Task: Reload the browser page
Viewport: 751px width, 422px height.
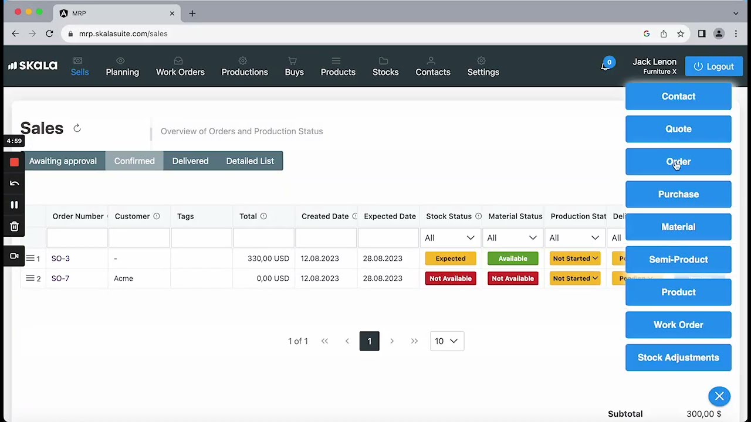Action: [x=49, y=34]
